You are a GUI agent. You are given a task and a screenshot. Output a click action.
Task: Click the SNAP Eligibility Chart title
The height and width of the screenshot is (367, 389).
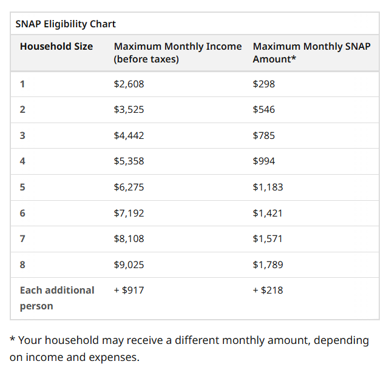[x=66, y=24]
